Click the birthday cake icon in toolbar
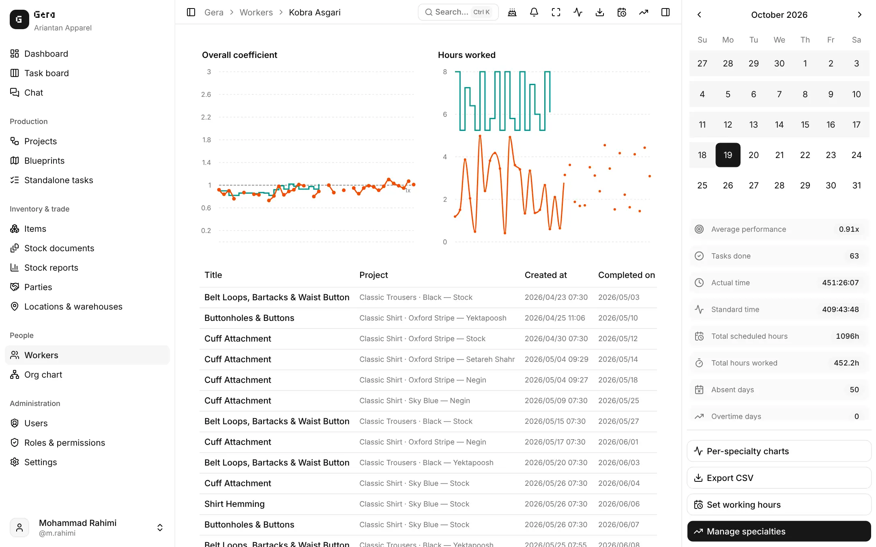Screen dimensions: 876x547 coord(512,12)
